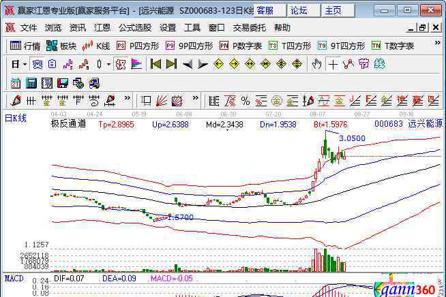Jump to the first bar icon
This screenshot has width=446, height=297.
click(x=155, y=64)
